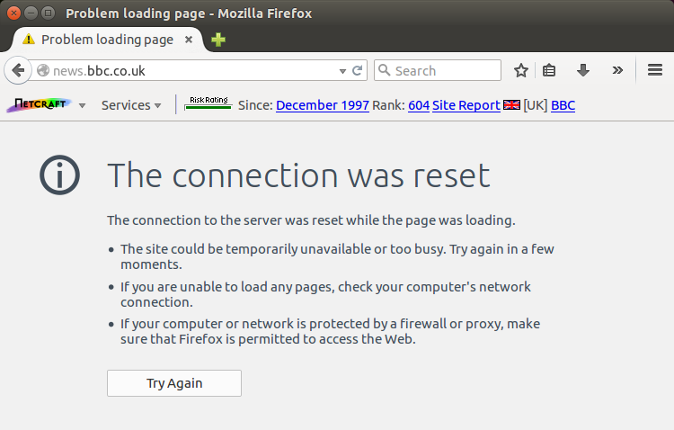Screen dimensions: 674x430
Task: Click the Netcraft logo in the toolbar
Action: [x=40, y=104]
